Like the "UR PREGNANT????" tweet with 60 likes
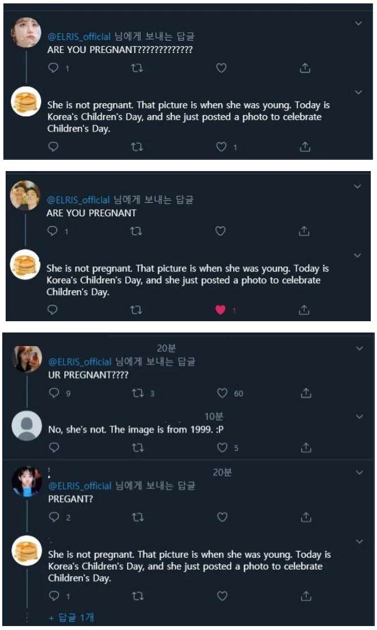 tap(222, 393)
